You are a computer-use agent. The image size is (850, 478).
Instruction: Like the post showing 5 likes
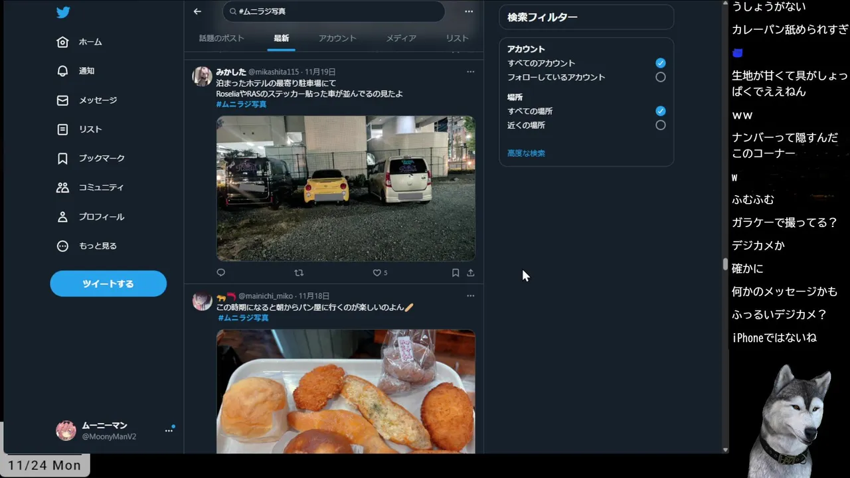(377, 272)
